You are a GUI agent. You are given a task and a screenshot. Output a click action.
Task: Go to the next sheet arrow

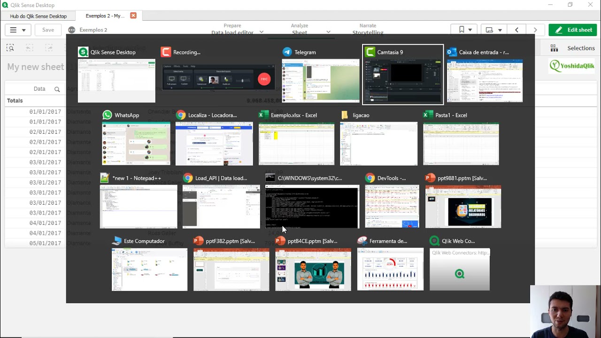point(535,30)
